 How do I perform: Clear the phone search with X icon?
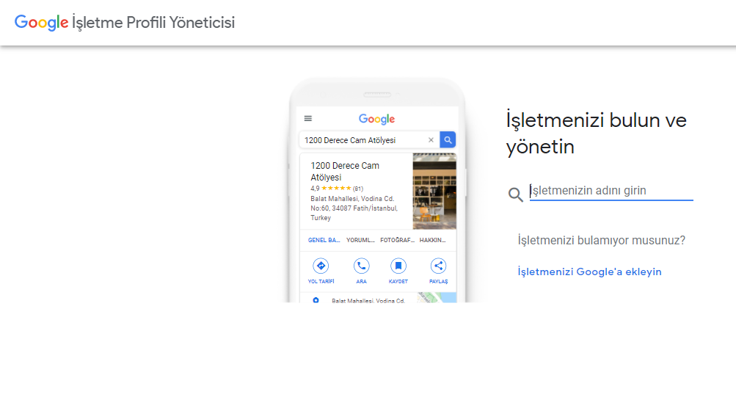(431, 140)
